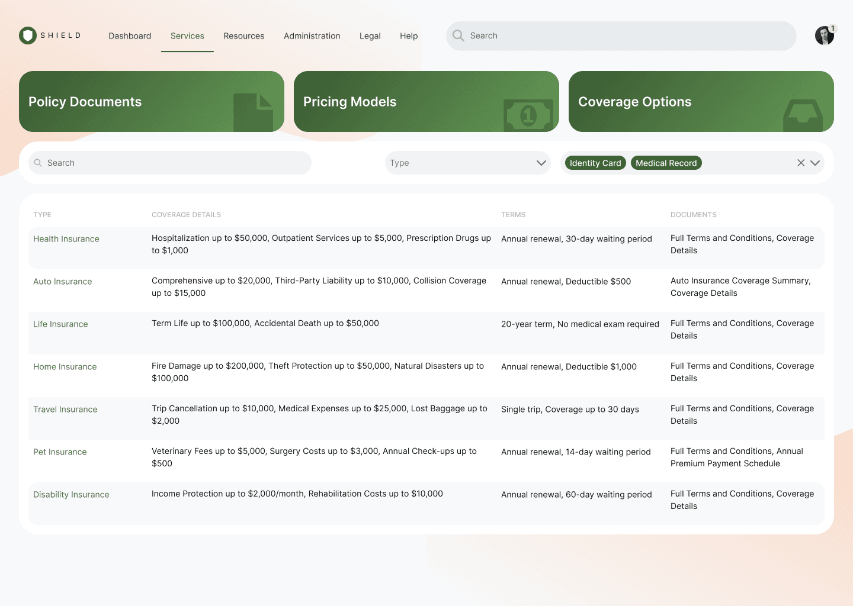The width and height of the screenshot is (853, 606).
Task: Click the inbox tray icon on Coverage Options
Action: click(803, 115)
